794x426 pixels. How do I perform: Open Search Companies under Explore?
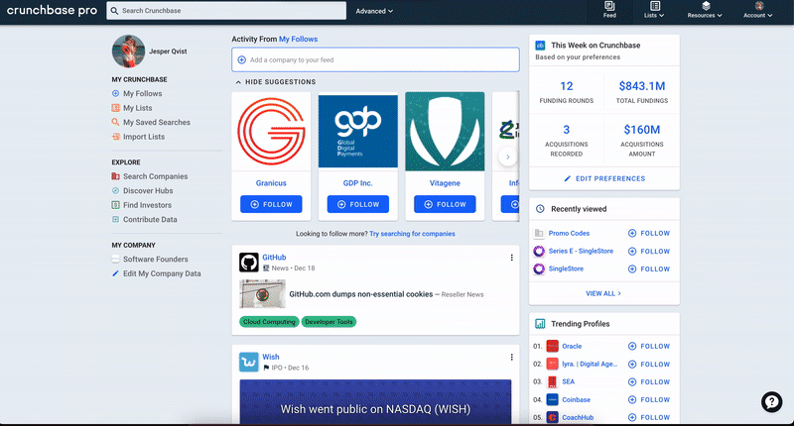click(x=155, y=176)
